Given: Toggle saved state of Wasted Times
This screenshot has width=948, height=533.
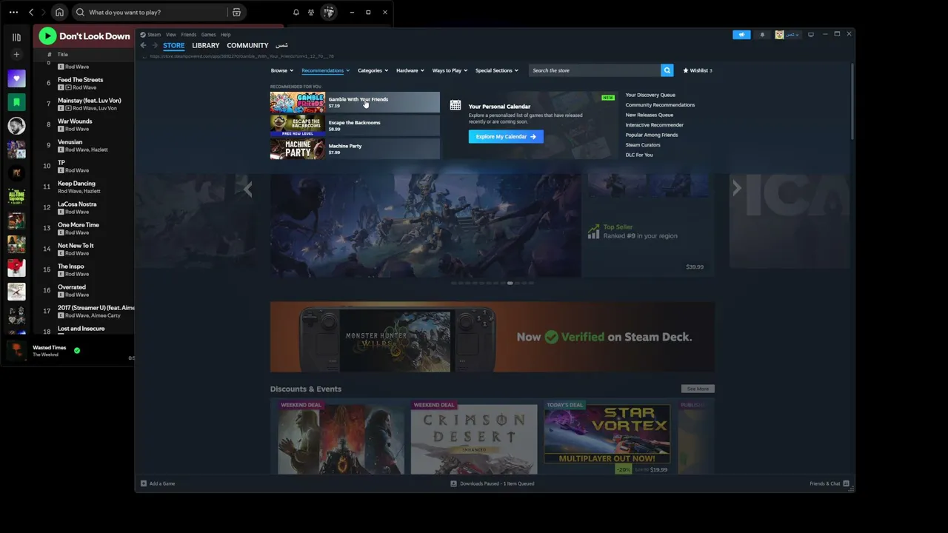Looking at the screenshot, I should tap(77, 351).
